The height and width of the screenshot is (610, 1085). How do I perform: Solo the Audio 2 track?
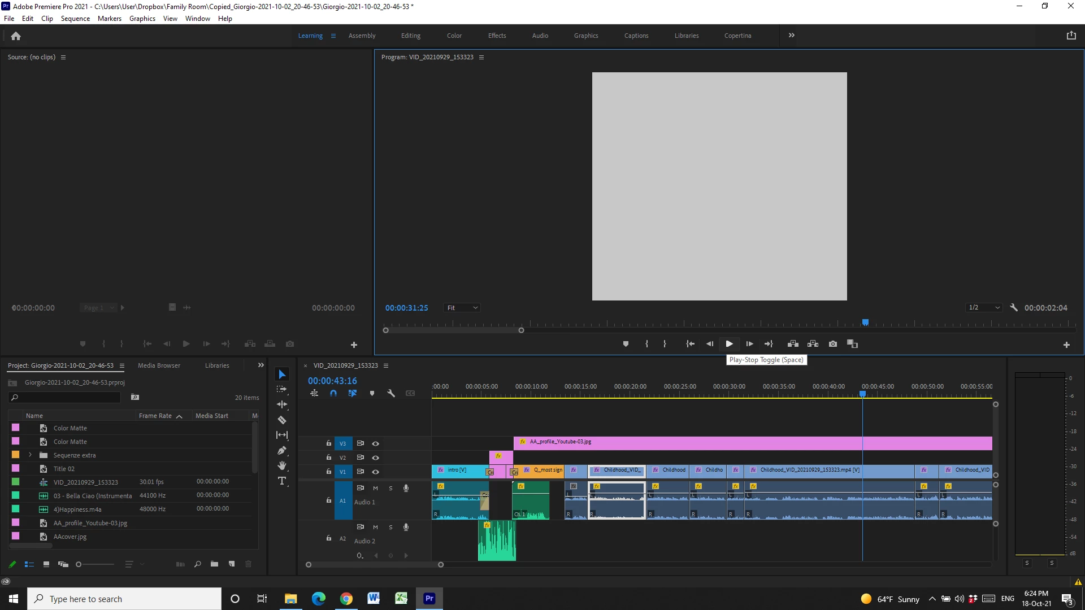390,527
